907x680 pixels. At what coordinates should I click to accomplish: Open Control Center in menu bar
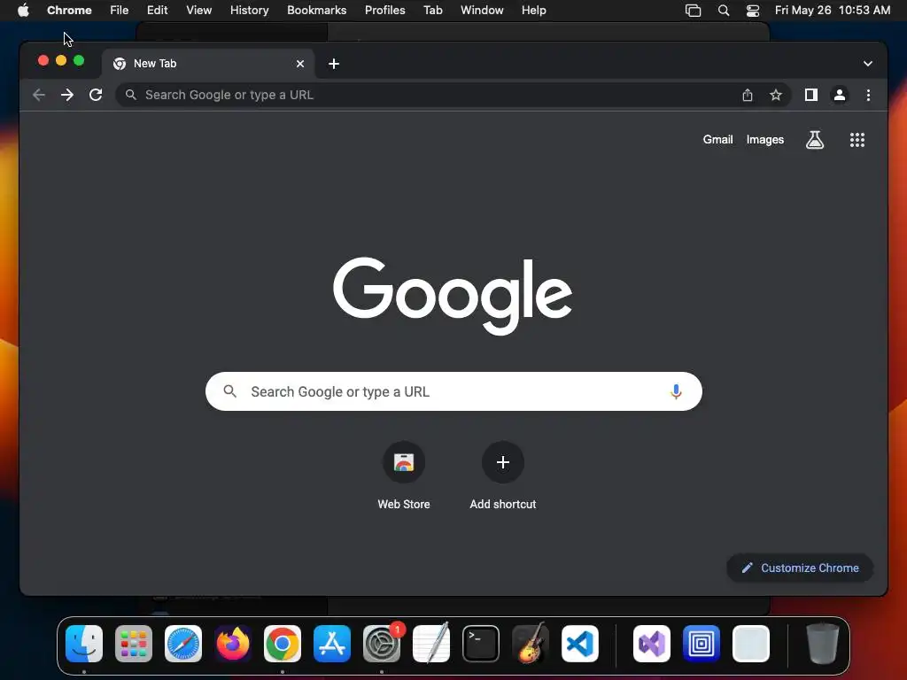pyautogui.click(x=752, y=10)
